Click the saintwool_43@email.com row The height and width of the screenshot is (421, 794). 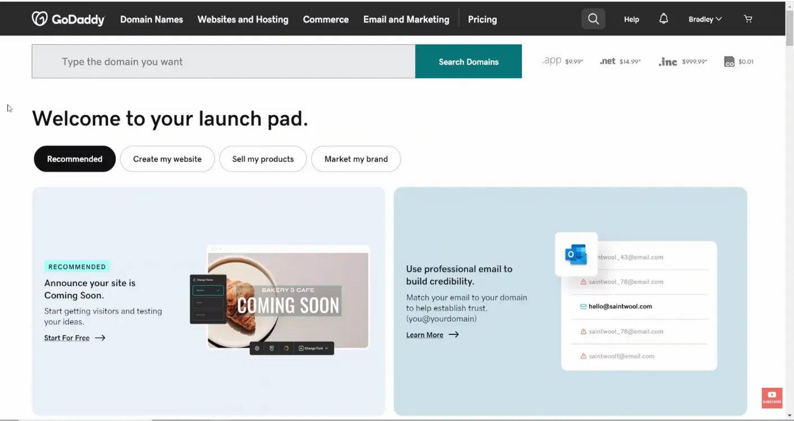639,257
